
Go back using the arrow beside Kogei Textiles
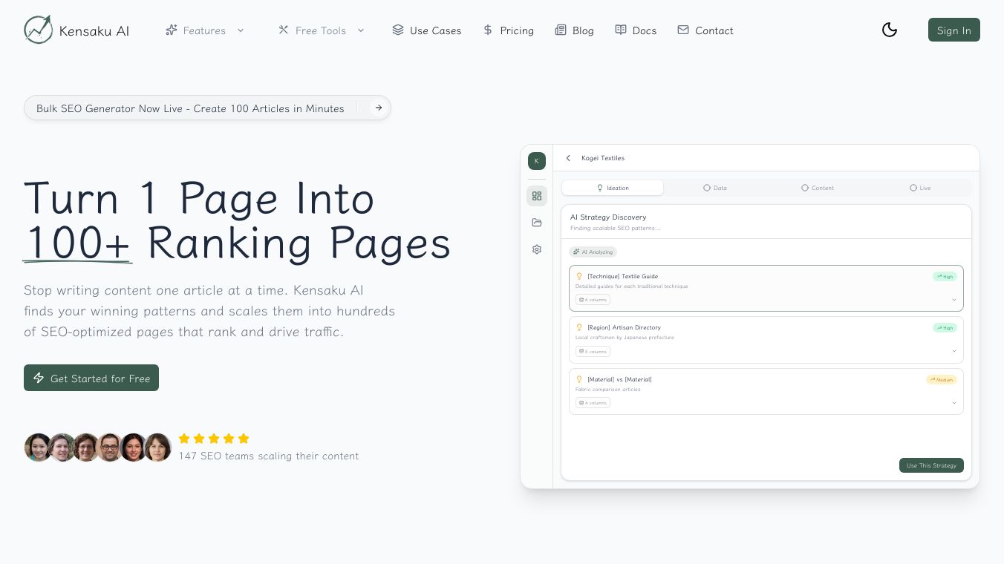[x=568, y=158]
